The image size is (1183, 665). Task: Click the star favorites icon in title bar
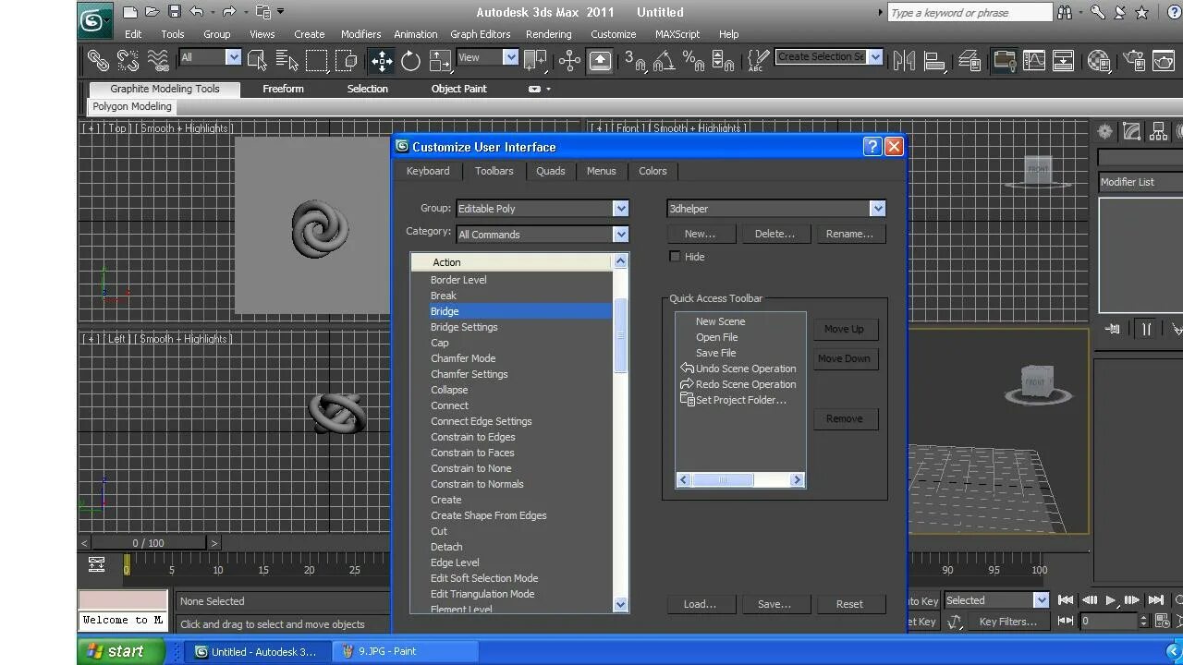pos(1142,12)
